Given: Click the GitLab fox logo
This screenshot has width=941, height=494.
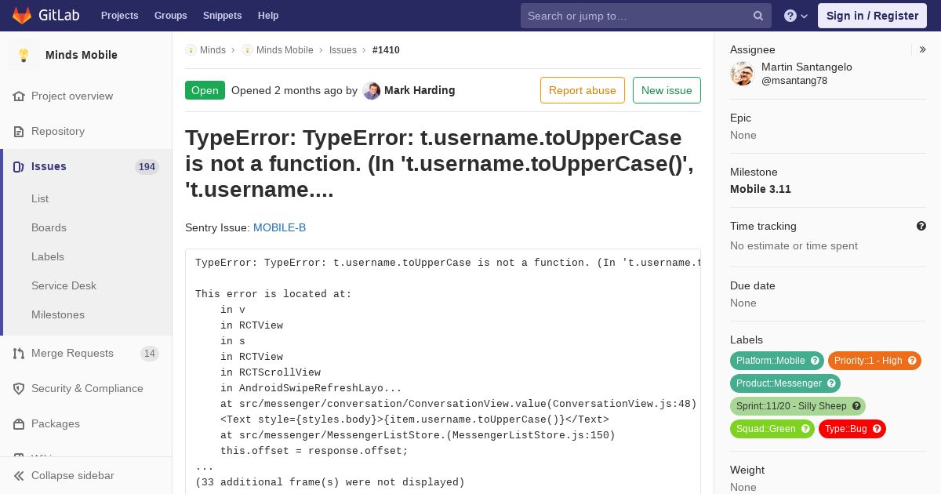Looking at the screenshot, I should [x=22, y=16].
